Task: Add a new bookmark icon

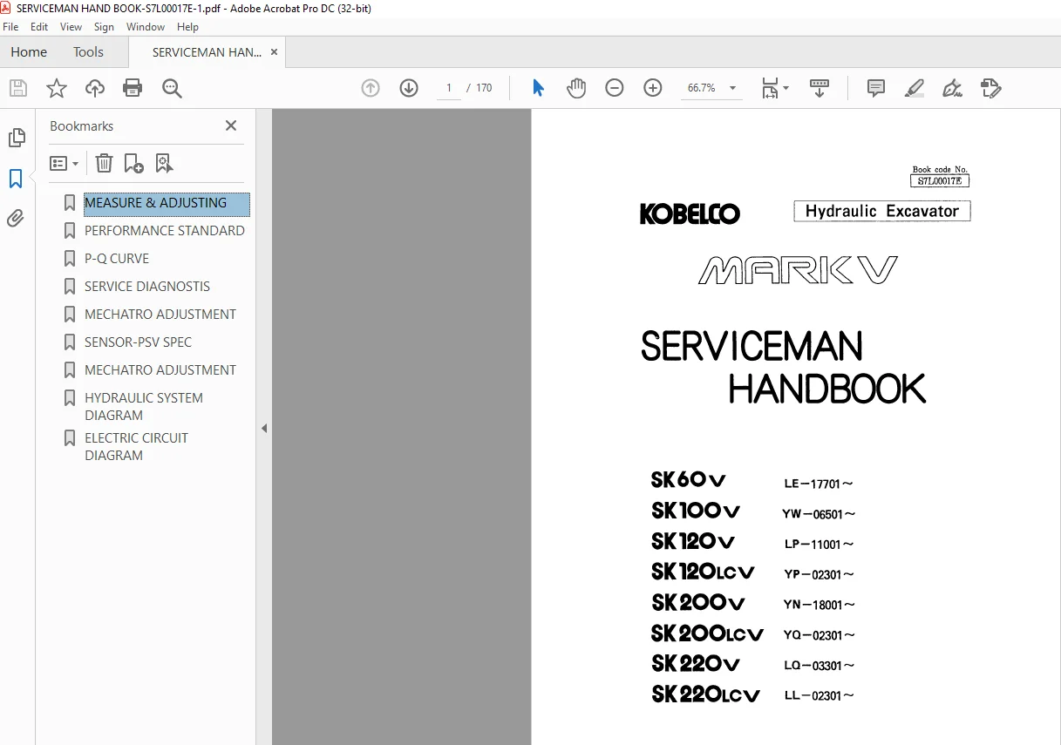Action: click(133, 163)
